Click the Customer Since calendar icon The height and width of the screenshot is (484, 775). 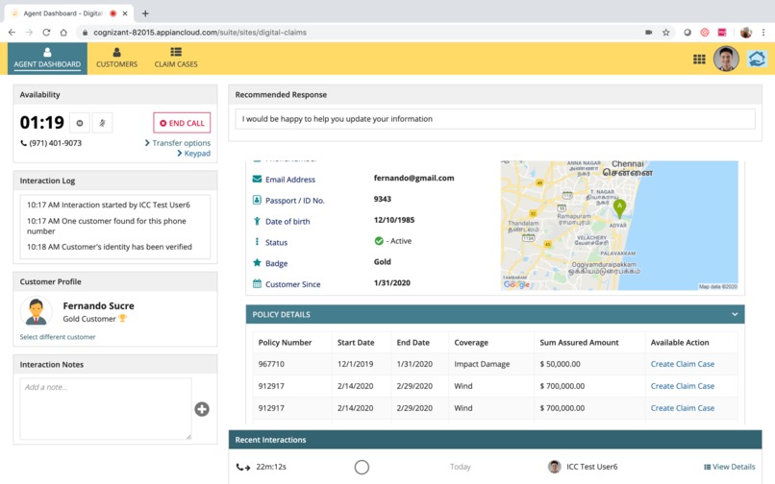(257, 283)
